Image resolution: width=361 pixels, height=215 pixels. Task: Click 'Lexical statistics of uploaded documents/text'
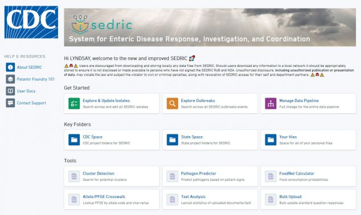(x=216, y=203)
